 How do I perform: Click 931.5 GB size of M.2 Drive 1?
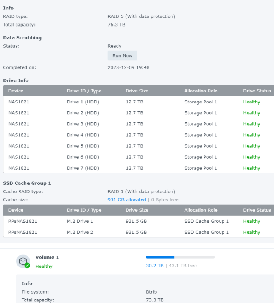(x=136, y=221)
